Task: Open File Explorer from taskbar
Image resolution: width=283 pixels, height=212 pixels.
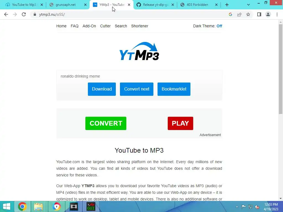Action: (38, 206)
